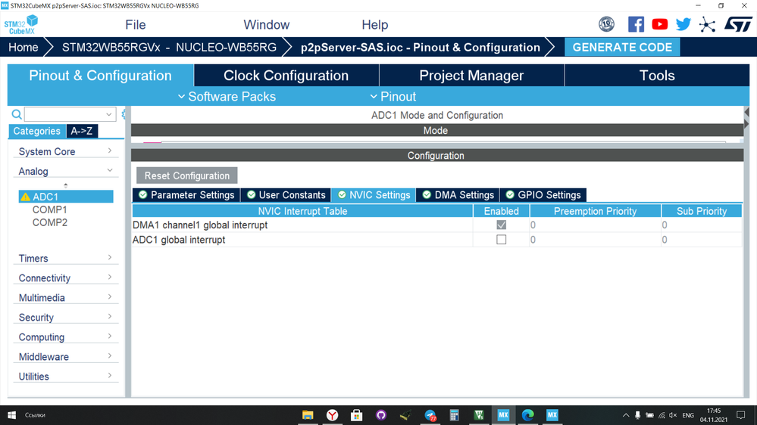
Task: Open ST YouTube channel icon
Action: [659, 24]
